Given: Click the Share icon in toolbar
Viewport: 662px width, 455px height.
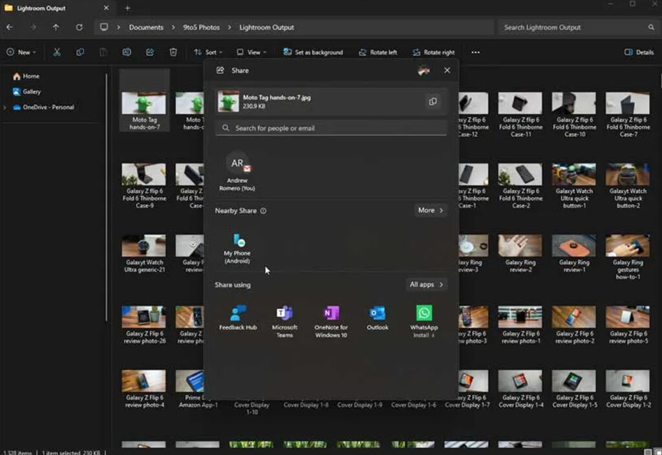Looking at the screenshot, I should pyautogui.click(x=150, y=52).
